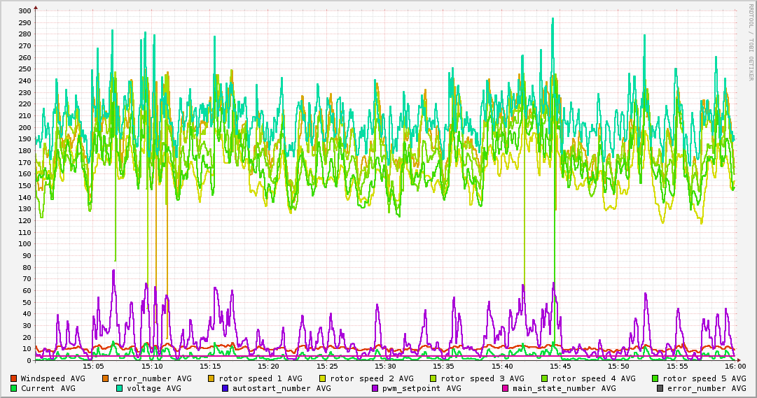The width and height of the screenshot is (757, 398).
Task: Click the blue autostart_number AVG swatch
Action: tap(225, 388)
